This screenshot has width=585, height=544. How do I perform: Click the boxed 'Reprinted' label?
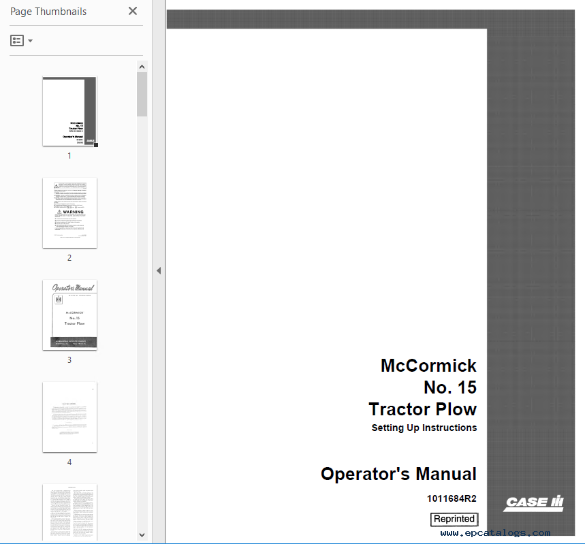click(454, 519)
